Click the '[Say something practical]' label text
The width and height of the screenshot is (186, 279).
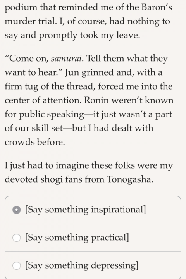77,238
